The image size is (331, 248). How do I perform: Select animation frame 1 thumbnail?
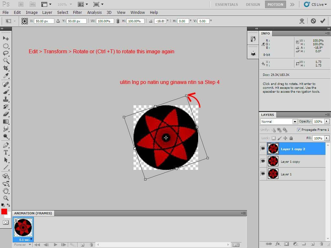(23, 227)
